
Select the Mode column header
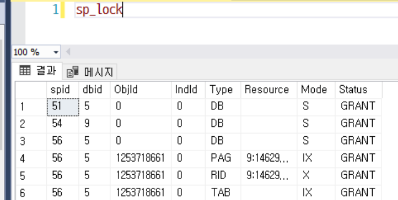[x=316, y=90]
